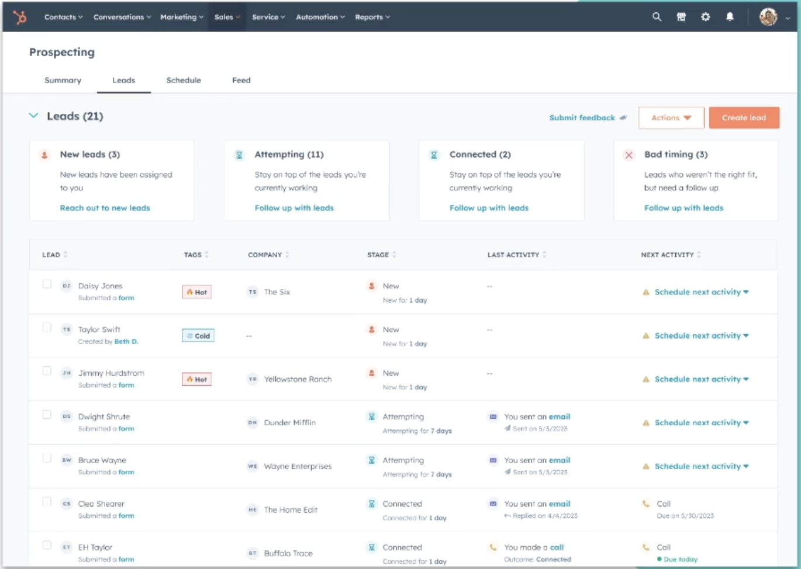Image resolution: width=801 pixels, height=569 pixels.
Task: Open the marketplace icon in top bar
Action: 681,17
